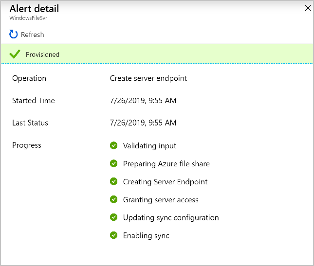Click the Refresh label text
This screenshot has height=266, width=314.
tap(33, 35)
